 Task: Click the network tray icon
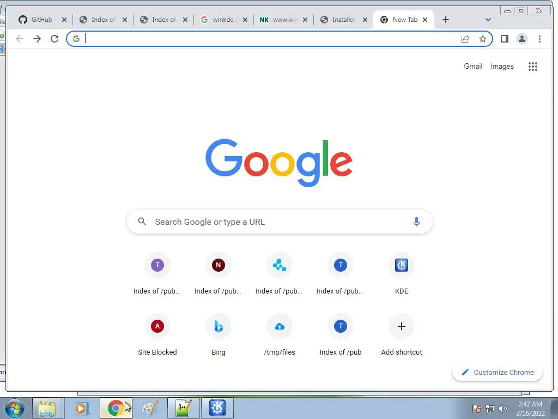point(490,409)
